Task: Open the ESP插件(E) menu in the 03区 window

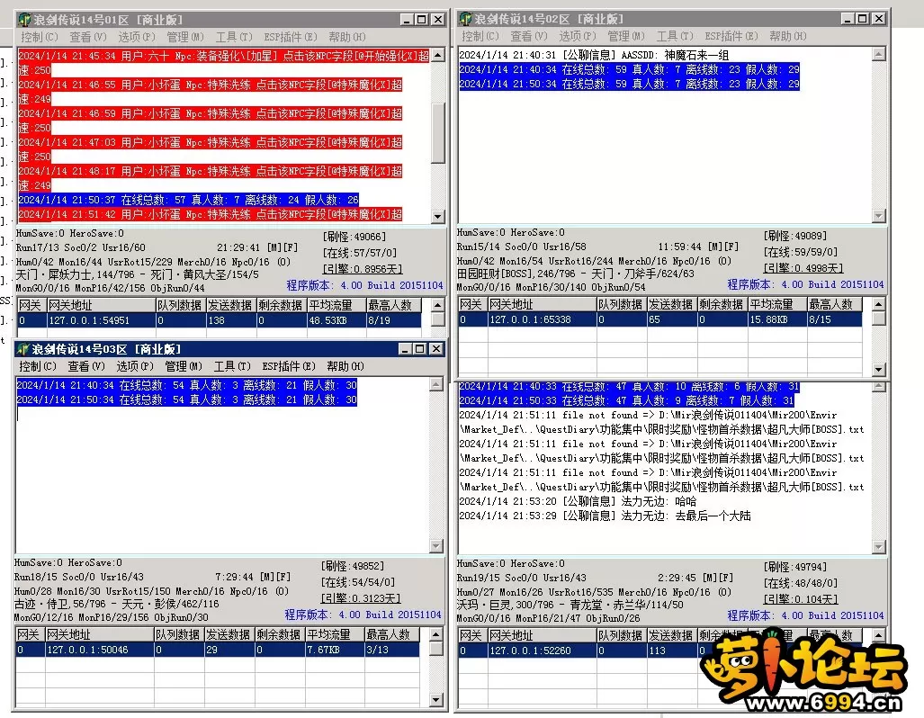Action: (288, 367)
